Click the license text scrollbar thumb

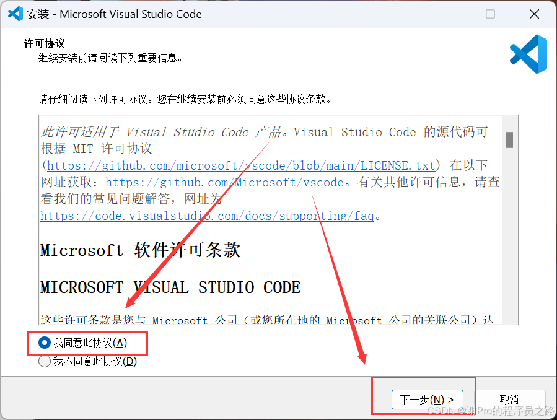coord(509,140)
